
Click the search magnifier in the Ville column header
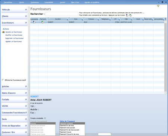click(132, 20)
